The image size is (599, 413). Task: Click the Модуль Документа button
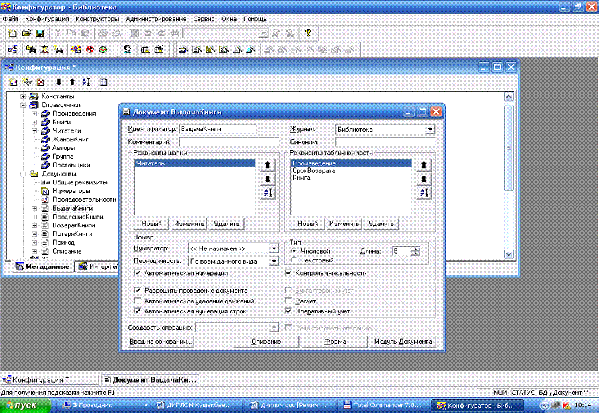tap(403, 342)
